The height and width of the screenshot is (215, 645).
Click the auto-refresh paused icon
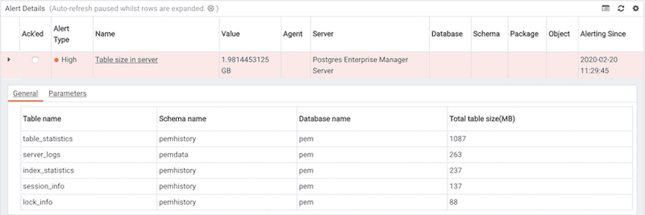(x=211, y=8)
